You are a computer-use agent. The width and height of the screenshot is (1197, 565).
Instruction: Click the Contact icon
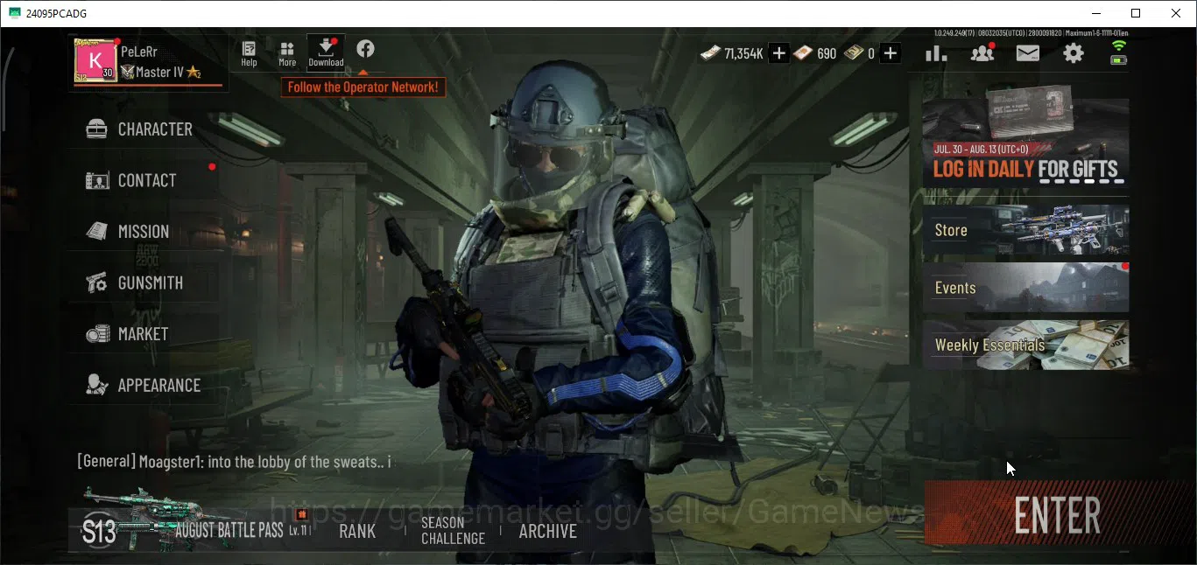(96, 181)
